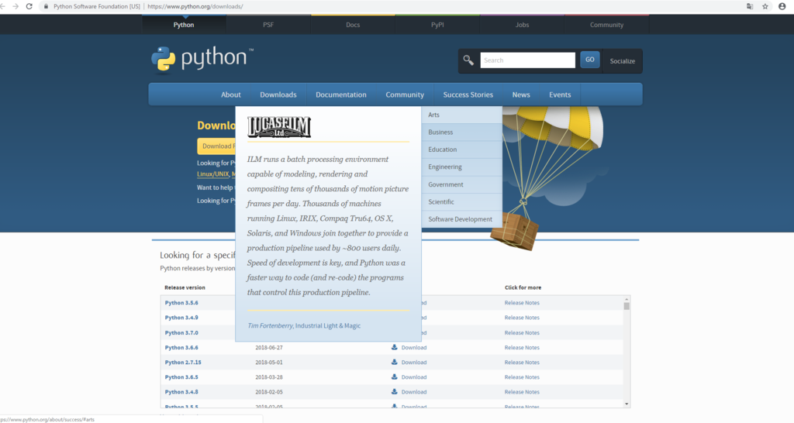Click the magnifying glass search icon
794x423 pixels.
pyautogui.click(x=468, y=60)
